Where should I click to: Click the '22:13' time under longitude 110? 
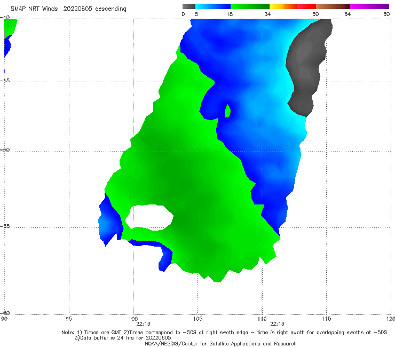tap(277, 324)
